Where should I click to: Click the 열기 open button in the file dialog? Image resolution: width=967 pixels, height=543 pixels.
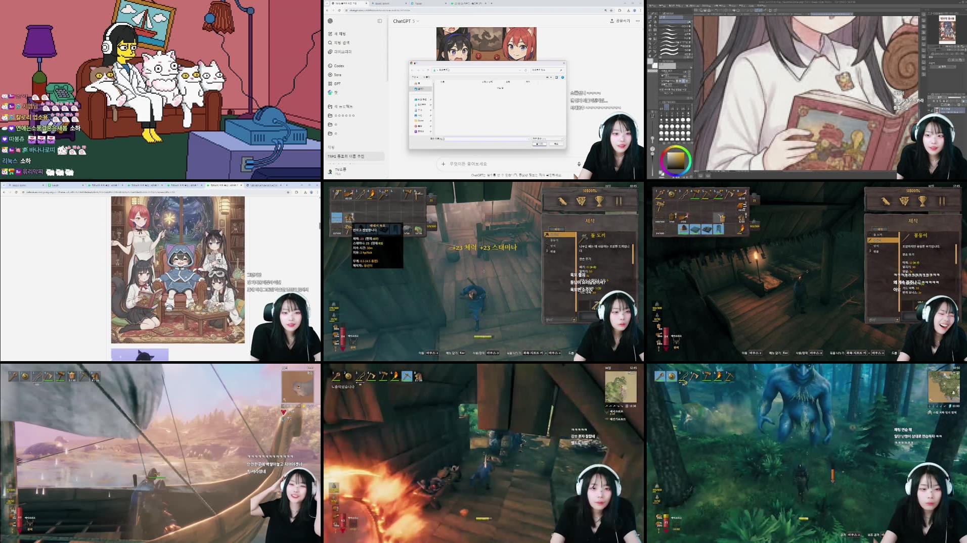click(x=540, y=144)
